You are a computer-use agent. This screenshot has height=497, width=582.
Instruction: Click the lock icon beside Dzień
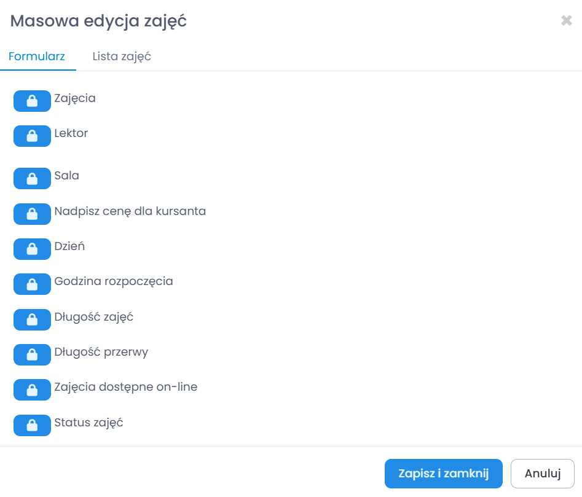pyautogui.click(x=32, y=249)
